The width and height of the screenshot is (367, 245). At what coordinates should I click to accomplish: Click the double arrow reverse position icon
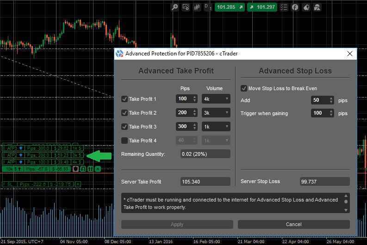point(90,169)
